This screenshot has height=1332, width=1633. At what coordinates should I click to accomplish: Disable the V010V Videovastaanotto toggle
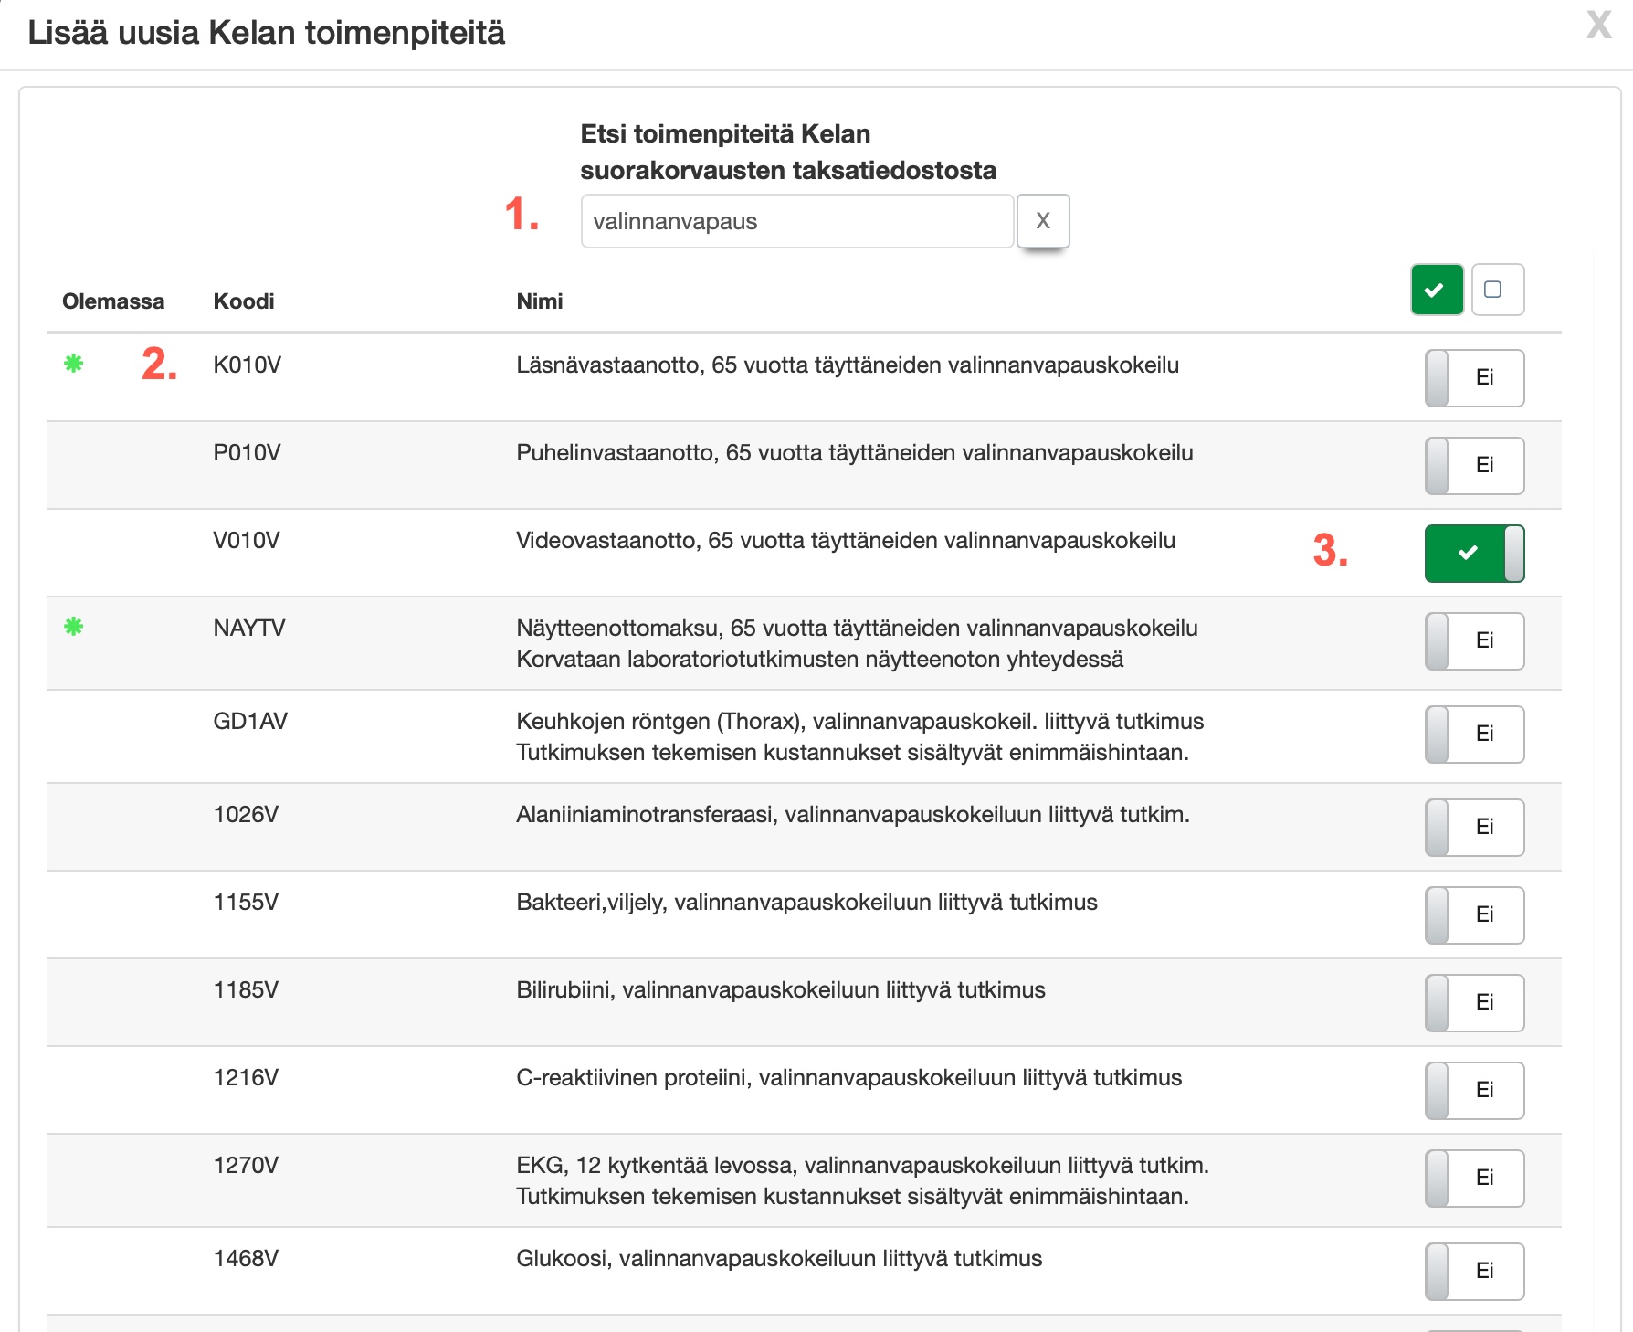(1473, 553)
